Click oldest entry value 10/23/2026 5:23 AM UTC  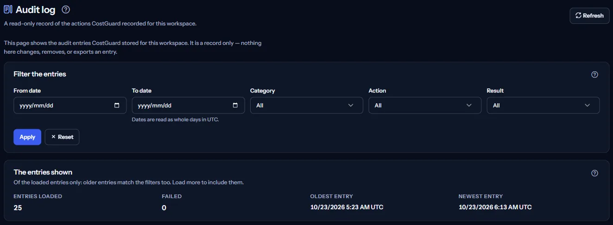347,207
